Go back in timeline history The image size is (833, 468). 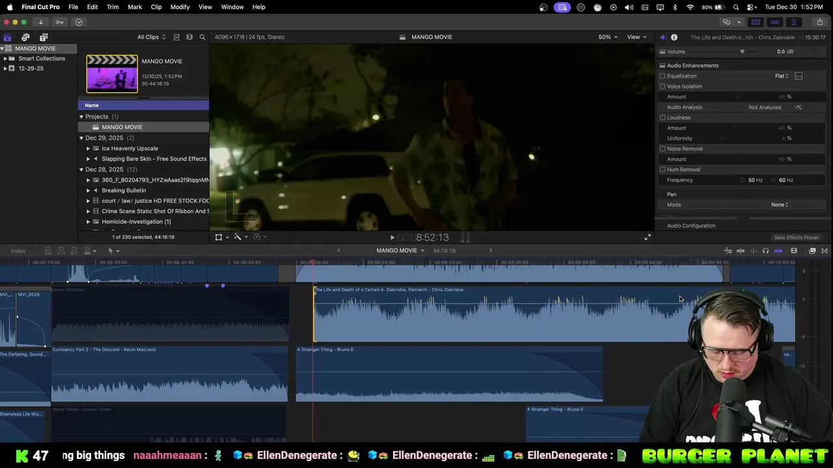338,250
